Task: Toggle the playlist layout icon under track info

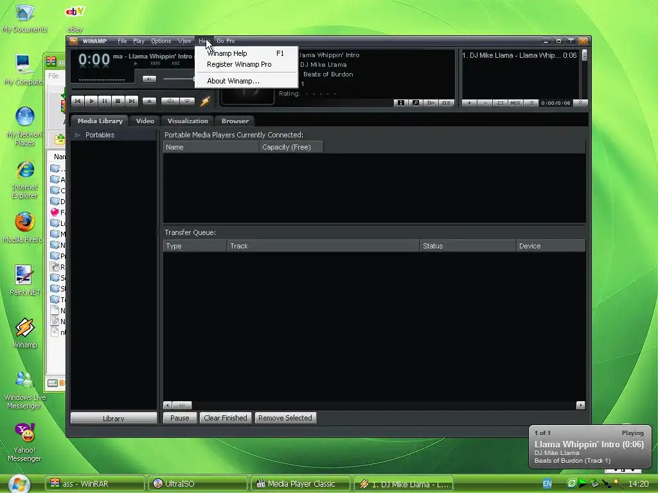Action: coord(446,103)
